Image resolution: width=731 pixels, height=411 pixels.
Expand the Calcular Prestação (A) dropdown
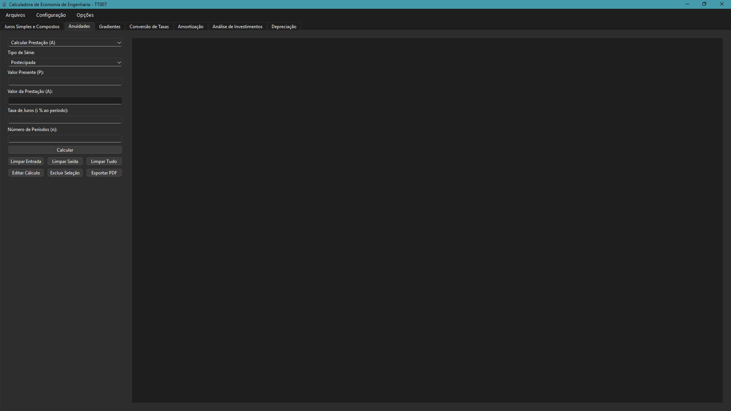point(65,43)
